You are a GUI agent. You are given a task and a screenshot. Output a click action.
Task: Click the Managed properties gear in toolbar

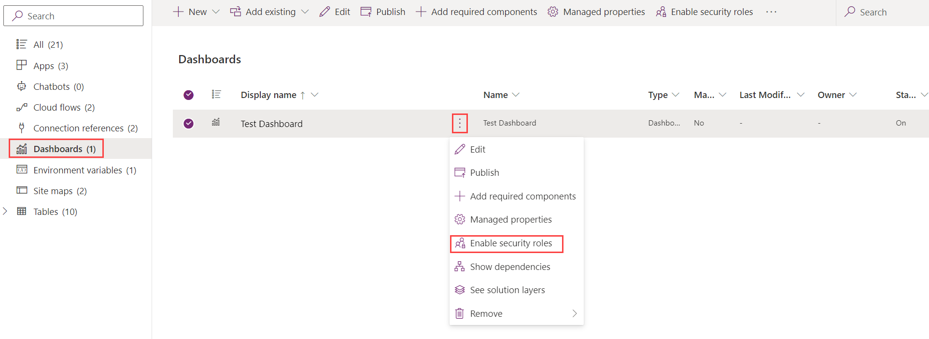553,12
